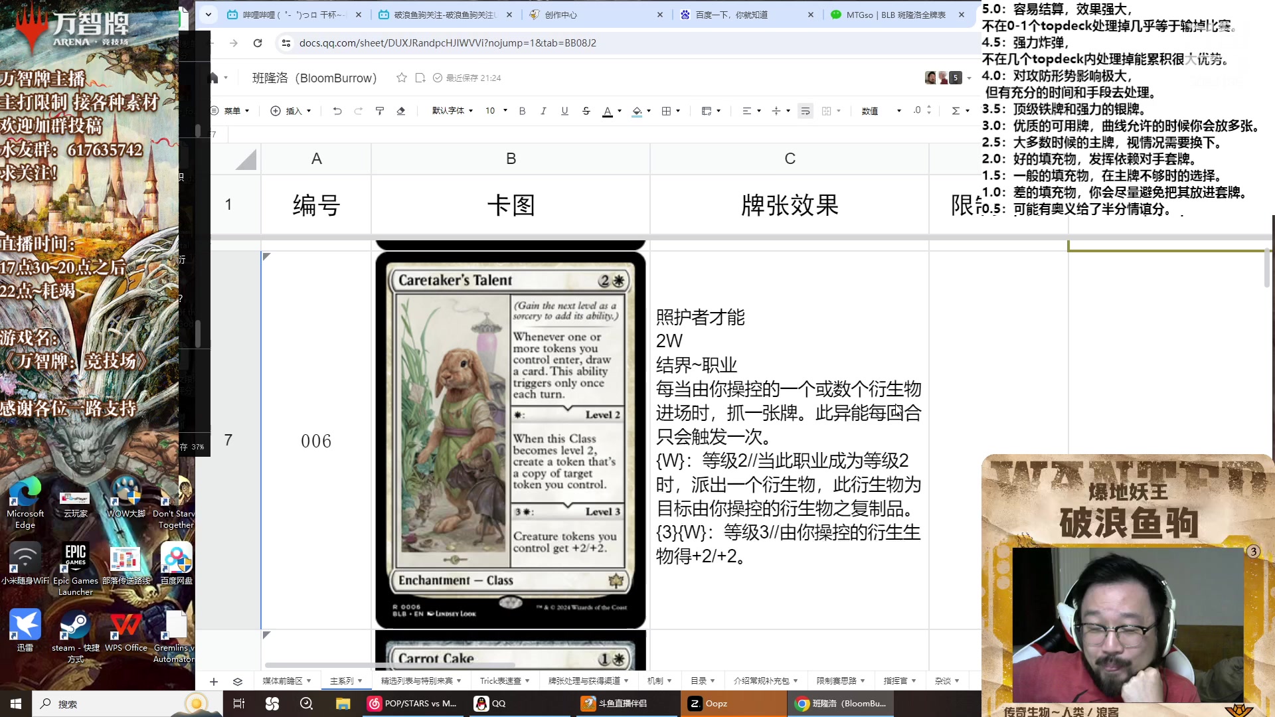
Task: Click the browser reload button
Action: pos(258,43)
